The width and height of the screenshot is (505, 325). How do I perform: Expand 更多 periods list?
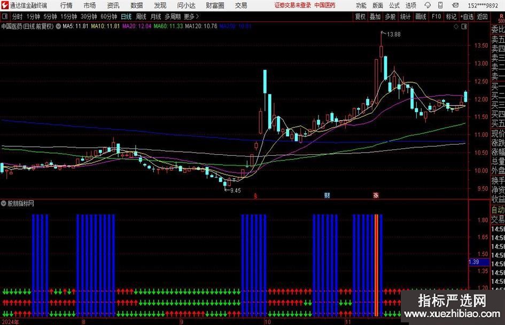(191, 17)
